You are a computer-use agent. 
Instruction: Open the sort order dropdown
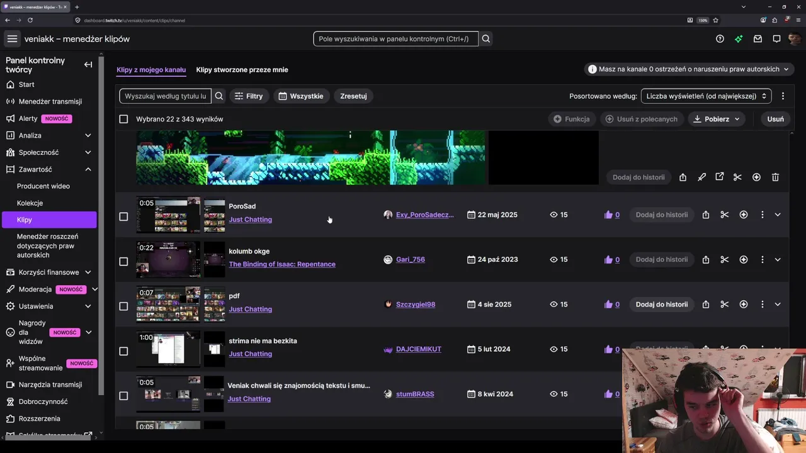click(x=706, y=96)
